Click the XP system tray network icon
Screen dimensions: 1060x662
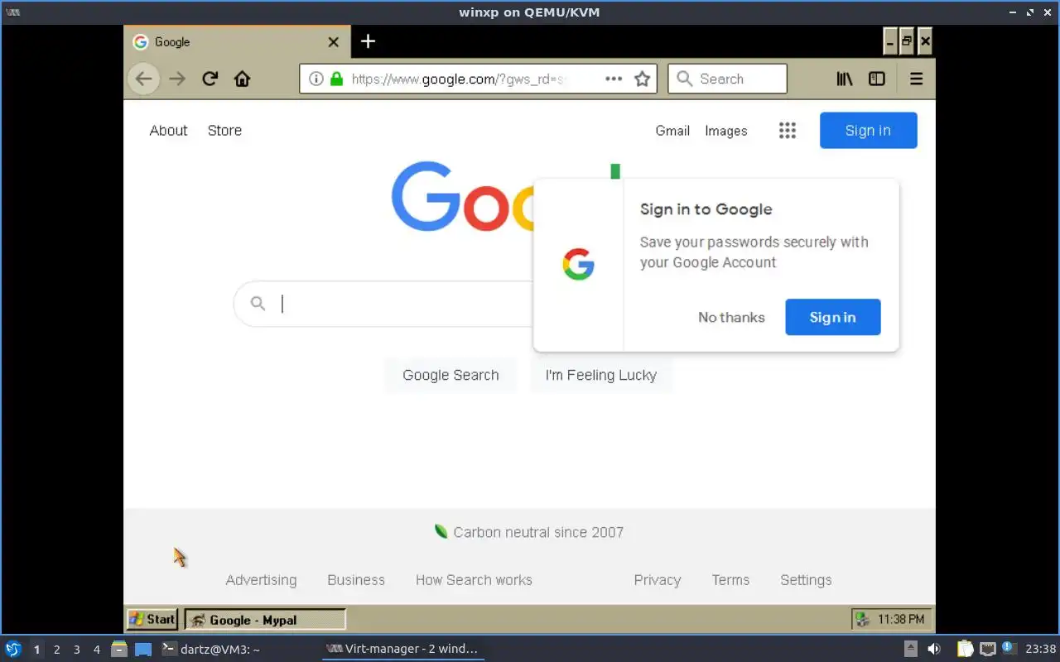point(862,619)
